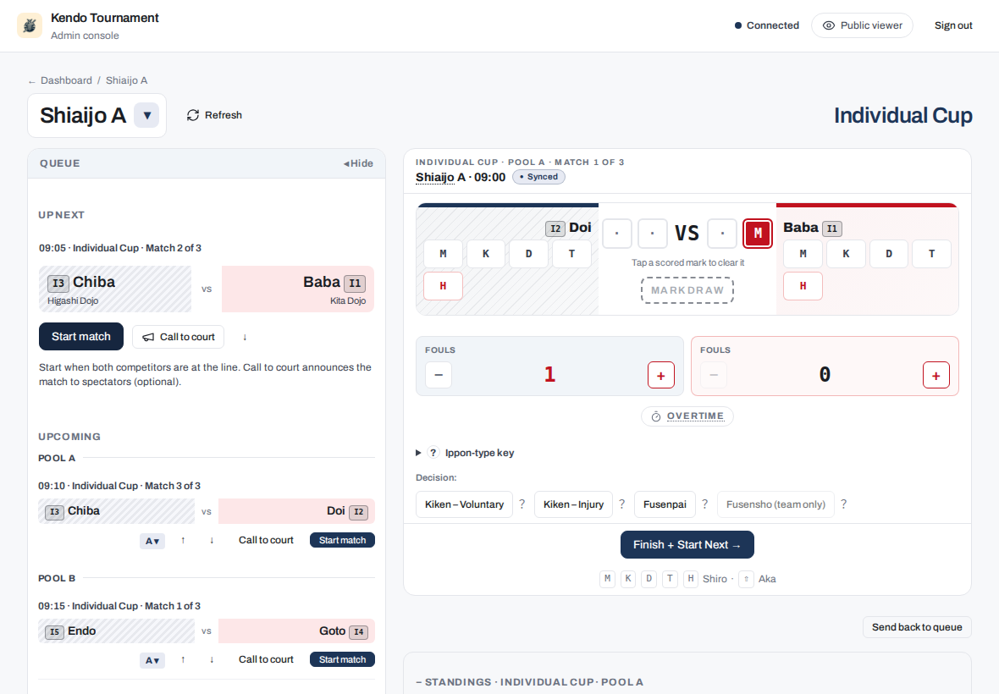999x694 pixels.
Task: Call Chiba vs Doi to court
Action: pos(266,540)
